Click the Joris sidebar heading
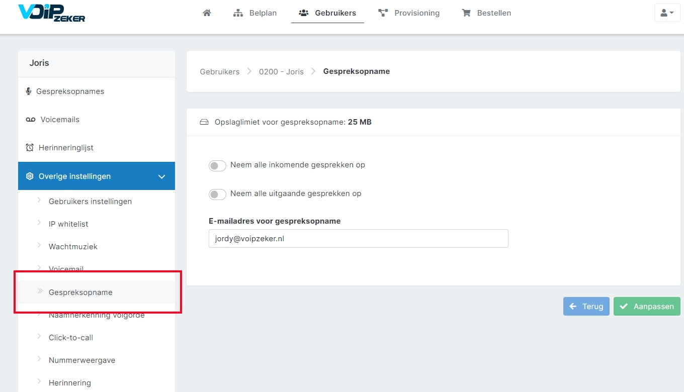Viewport: 684px width, 392px height. [x=39, y=63]
